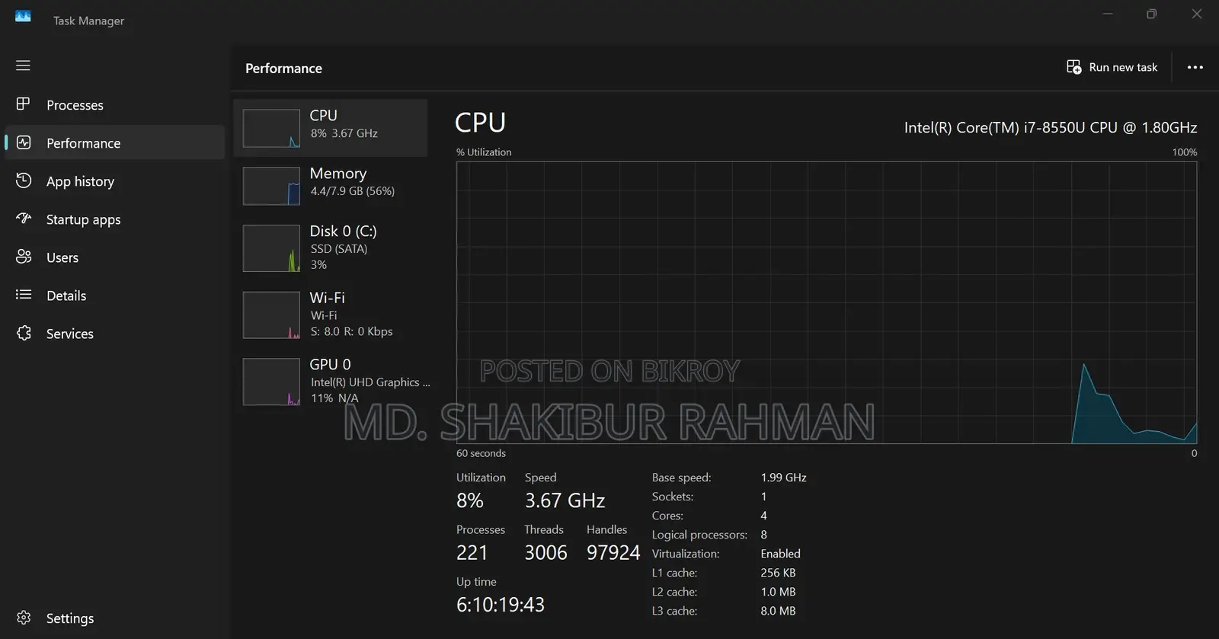1219x639 pixels.
Task: Open the Processes page icon
Action: 24,104
